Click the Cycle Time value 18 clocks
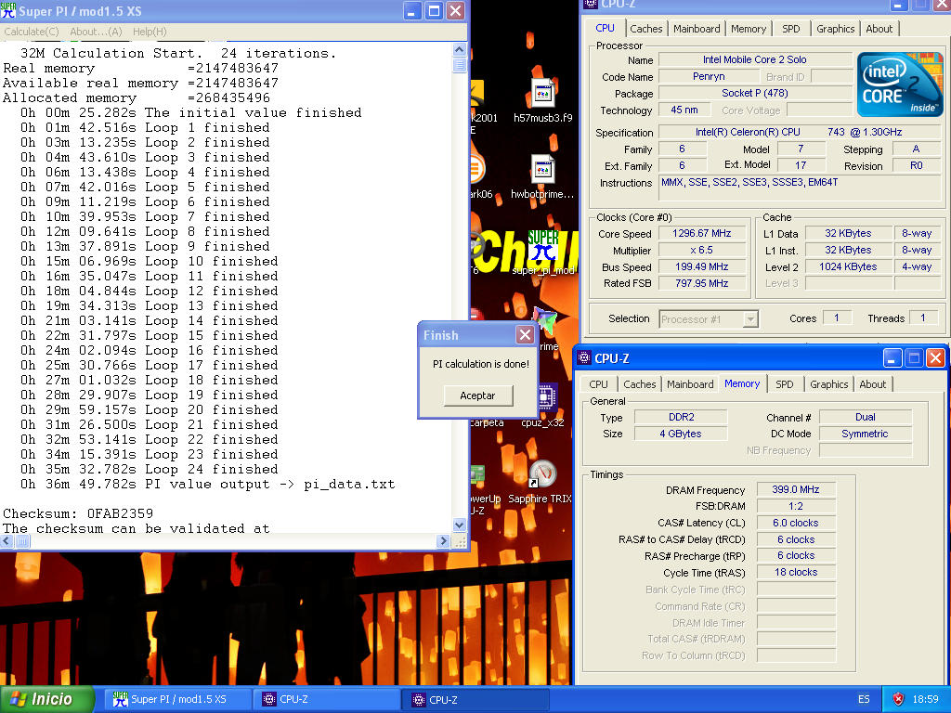 [x=796, y=572]
